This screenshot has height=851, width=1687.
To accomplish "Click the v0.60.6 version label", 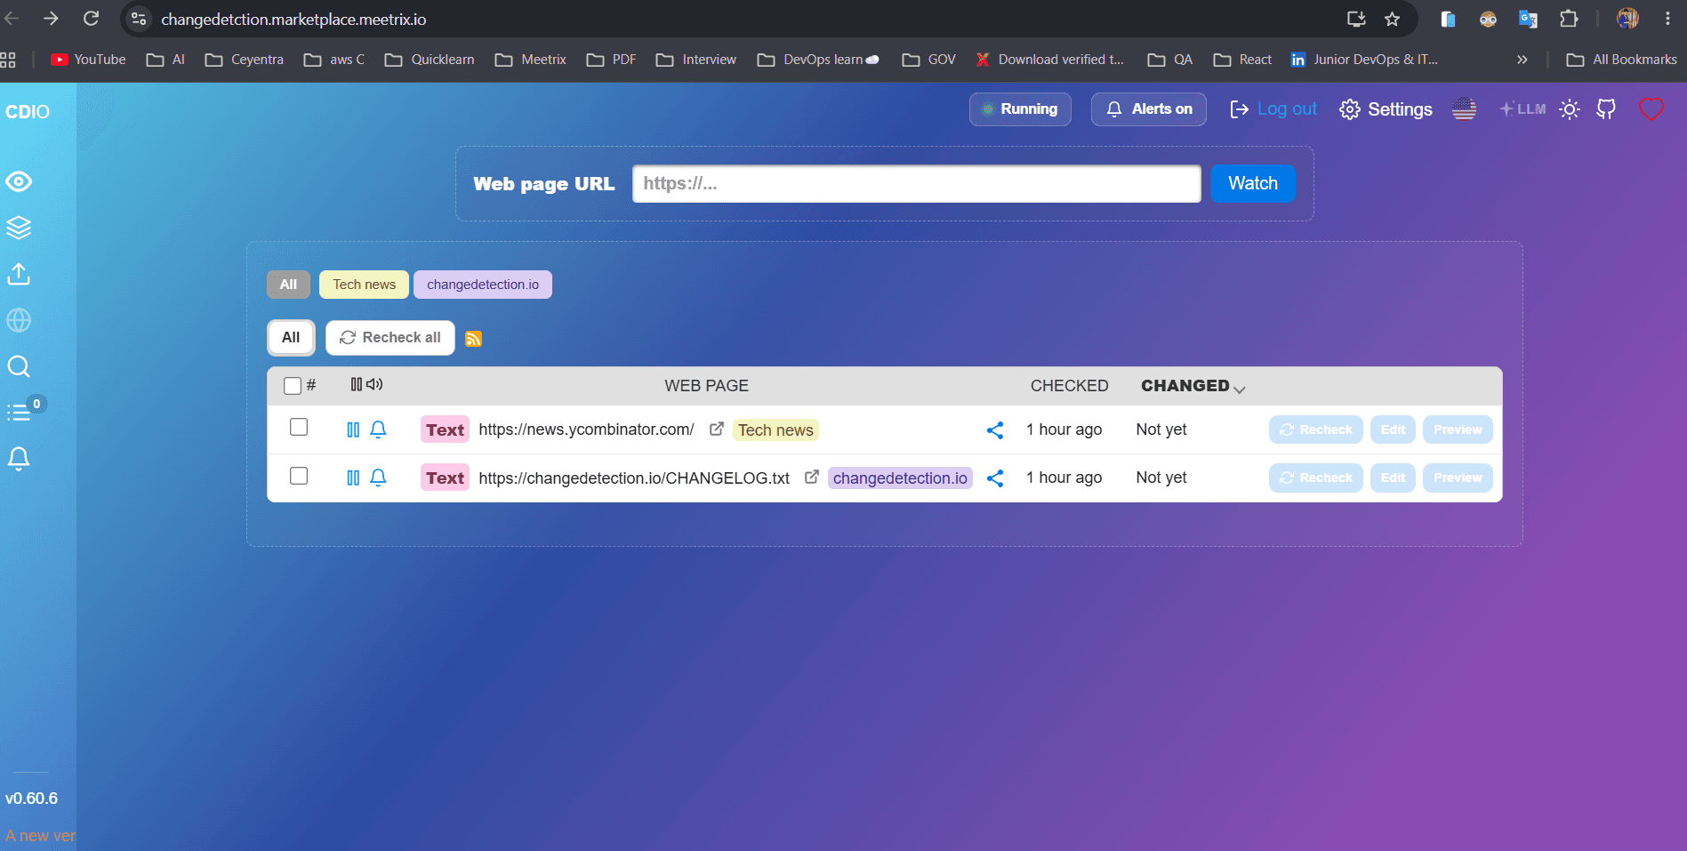I will [31, 799].
